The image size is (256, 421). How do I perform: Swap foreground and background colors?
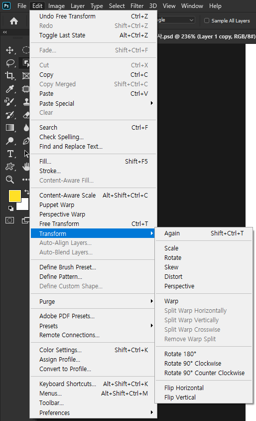pos(26,192)
